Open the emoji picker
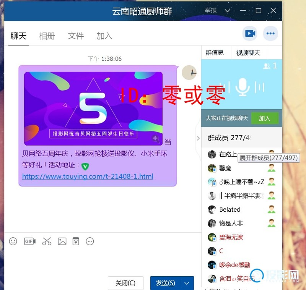 point(13,241)
